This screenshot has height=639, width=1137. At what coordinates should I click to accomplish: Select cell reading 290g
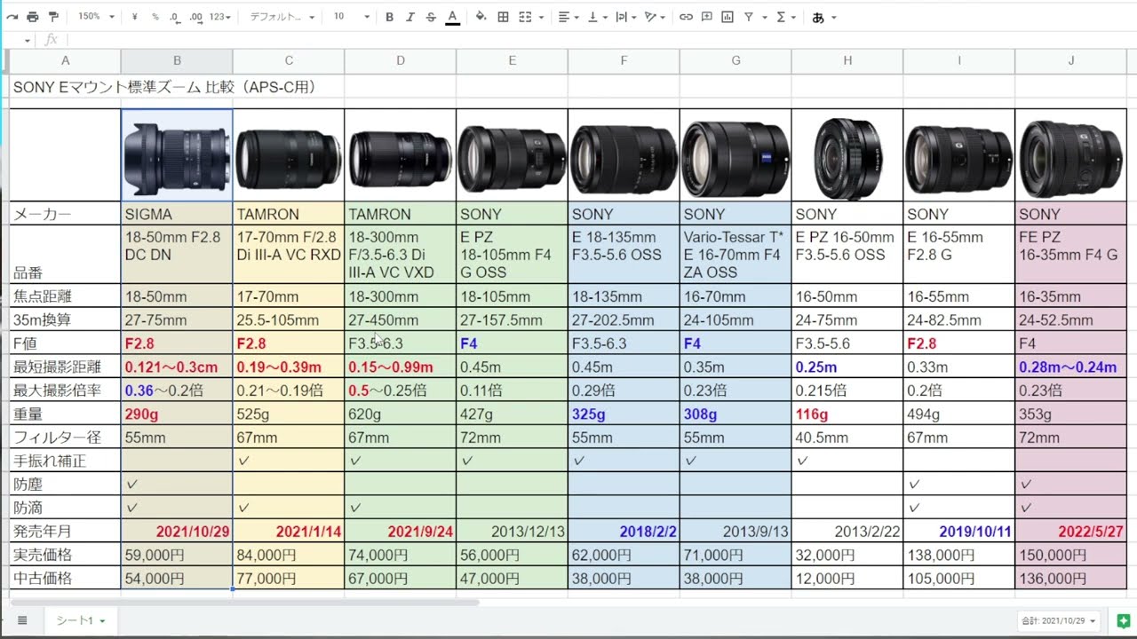(177, 414)
